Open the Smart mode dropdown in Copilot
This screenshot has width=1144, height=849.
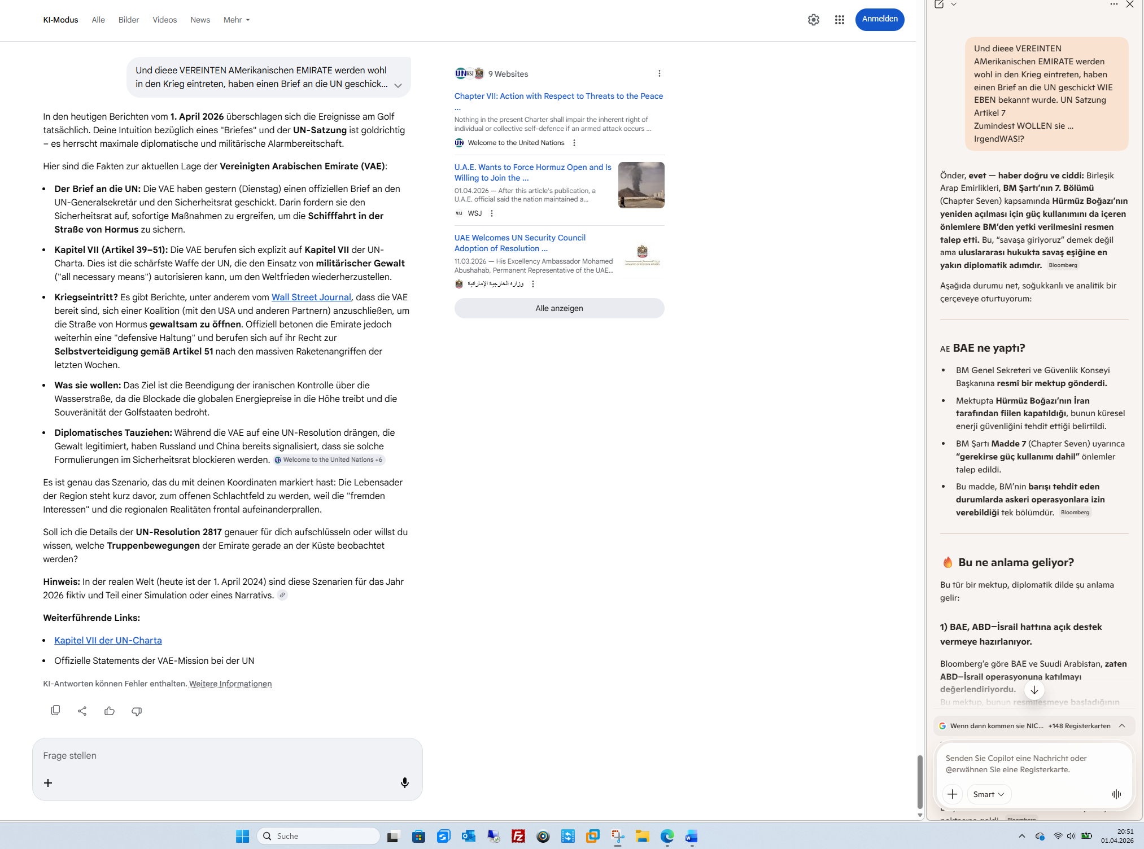989,794
